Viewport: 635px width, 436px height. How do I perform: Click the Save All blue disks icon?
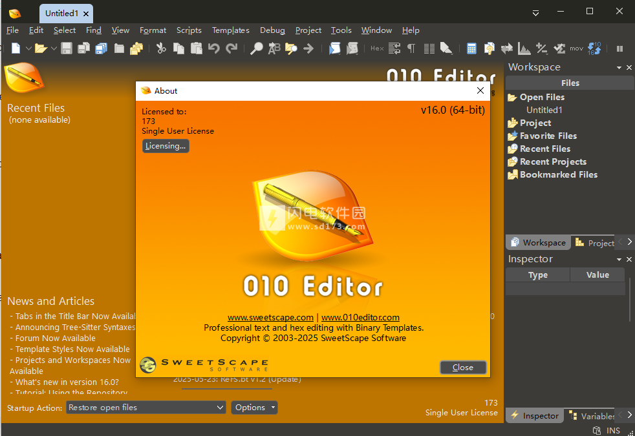102,48
